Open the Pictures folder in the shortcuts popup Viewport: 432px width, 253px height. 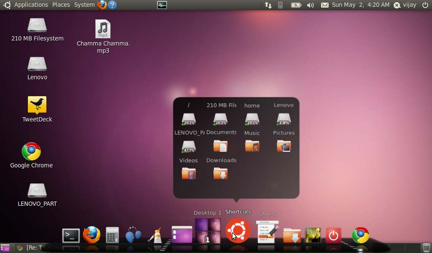[x=283, y=146]
